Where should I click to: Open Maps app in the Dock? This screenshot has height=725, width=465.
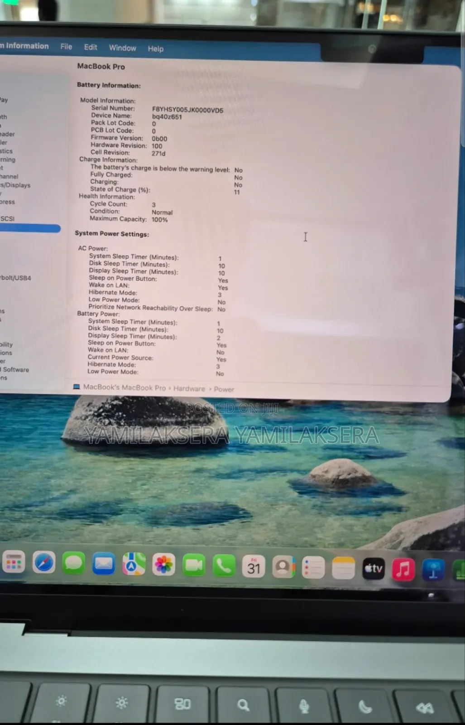134,564
